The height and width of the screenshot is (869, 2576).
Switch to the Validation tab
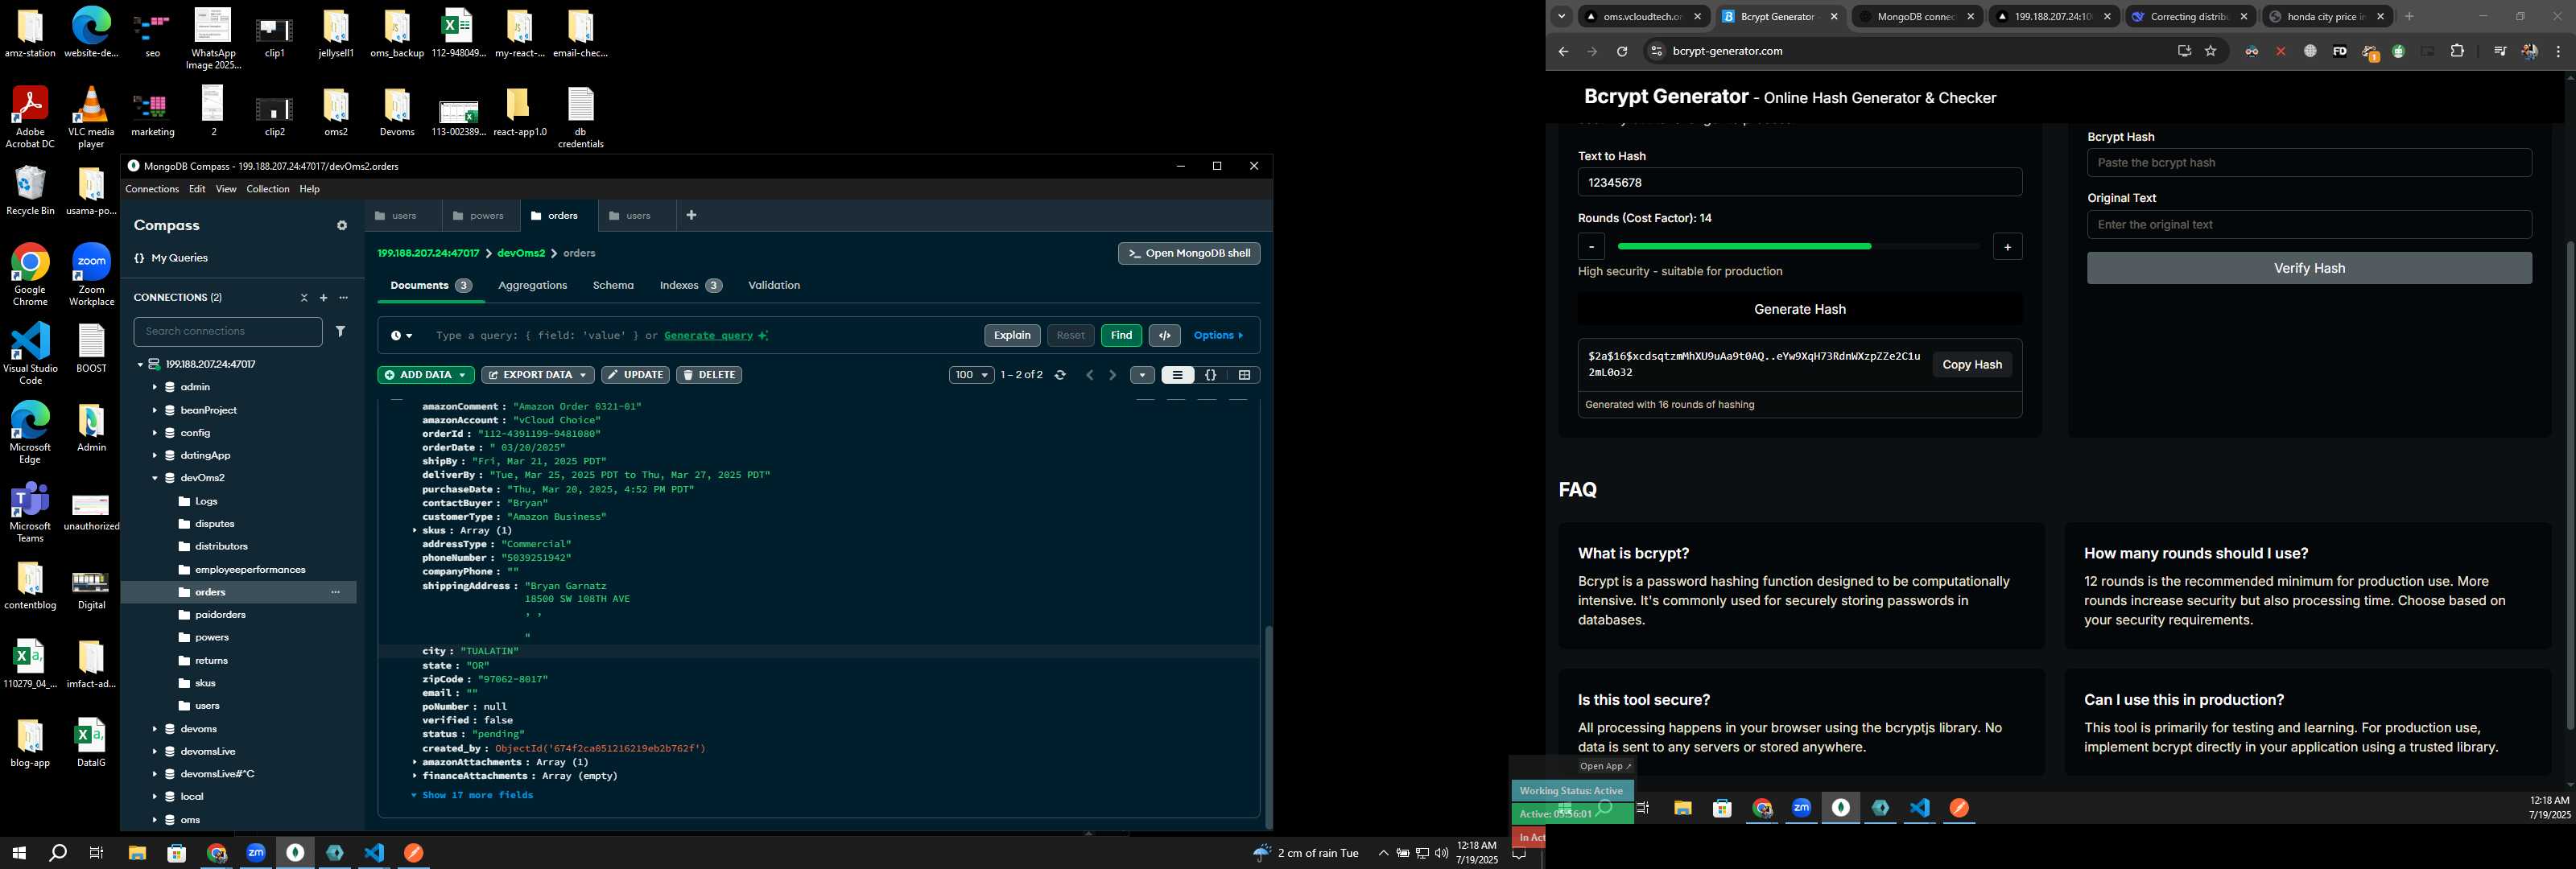774,286
